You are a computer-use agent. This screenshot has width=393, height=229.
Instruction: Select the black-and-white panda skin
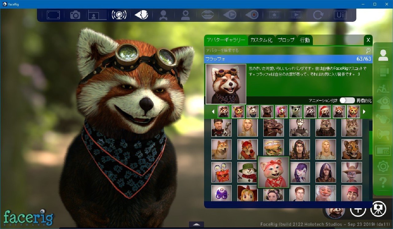point(296,112)
